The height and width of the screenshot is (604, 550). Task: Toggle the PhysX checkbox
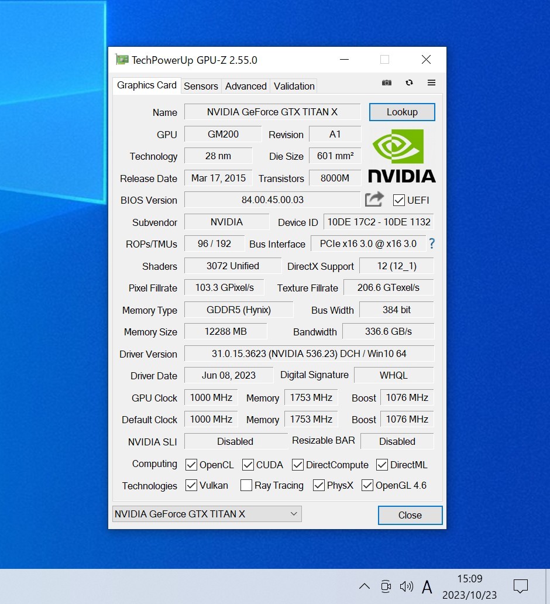(x=318, y=485)
